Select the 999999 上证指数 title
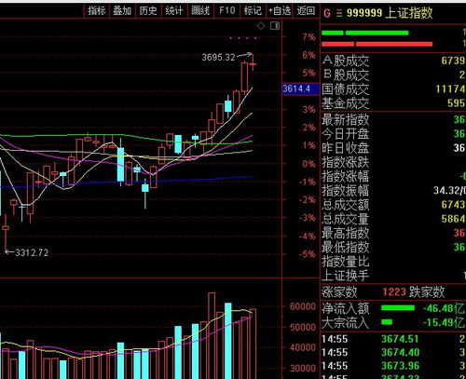Image resolution: width=466 pixels, height=379 pixels. pyautogui.click(x=390, y=13)
